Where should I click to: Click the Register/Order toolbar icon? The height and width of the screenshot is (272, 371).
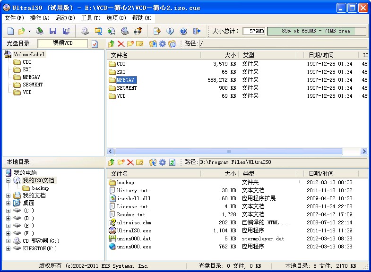coord(157,31)
